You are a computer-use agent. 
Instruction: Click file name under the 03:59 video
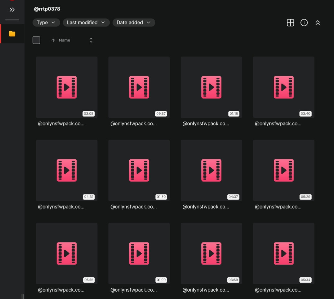pyautogui.click(x=206, y=290)
